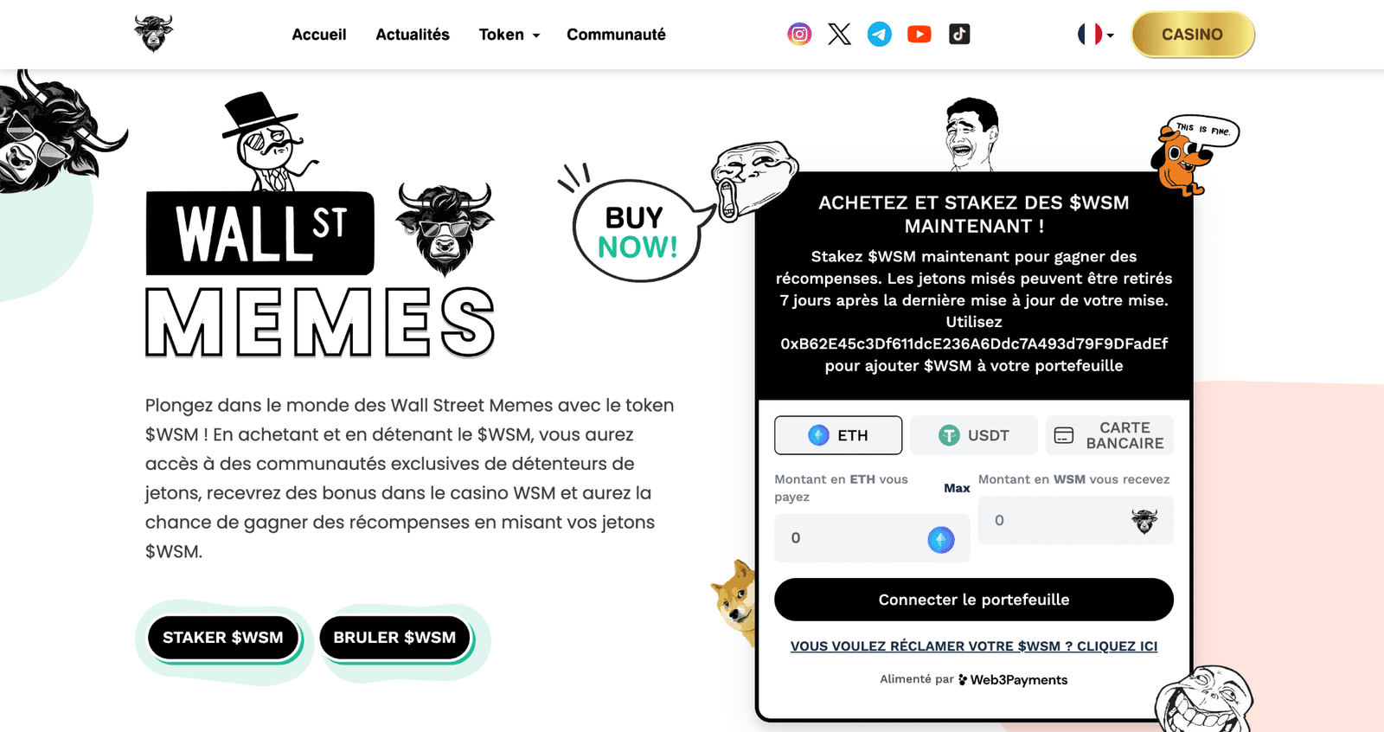Click the gold CASINO button
Image resolution: width=1384 pixels, height=732 pixels.
click(x=1192, y=35)
